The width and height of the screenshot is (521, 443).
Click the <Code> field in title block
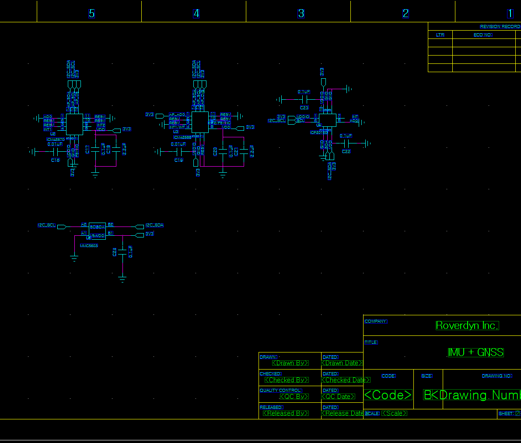pos(388,395)
